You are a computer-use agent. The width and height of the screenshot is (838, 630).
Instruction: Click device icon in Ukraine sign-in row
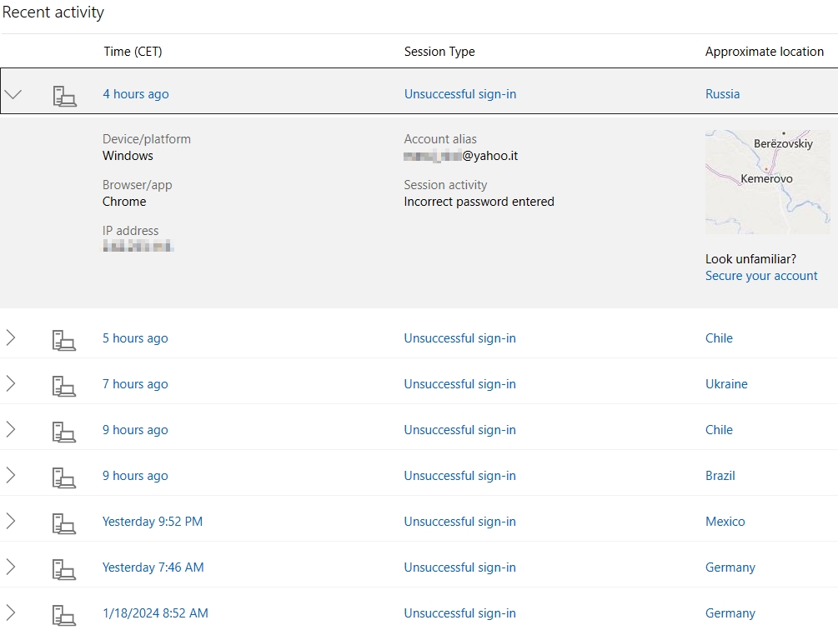coord(64,385)
